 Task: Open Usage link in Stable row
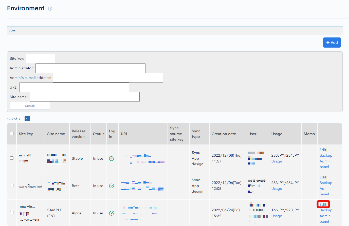tap(277, 161)
